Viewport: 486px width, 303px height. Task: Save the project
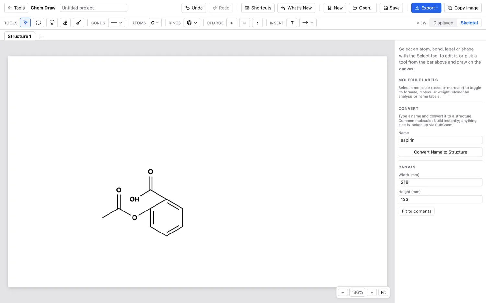(391, 8)
